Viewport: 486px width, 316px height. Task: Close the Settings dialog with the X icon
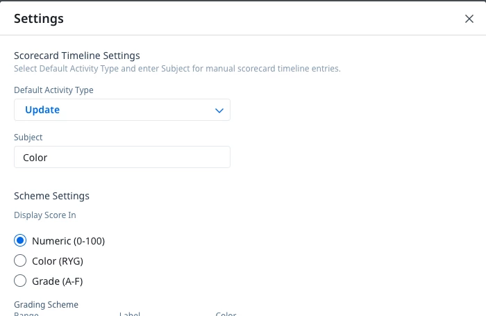click(469, 19)
